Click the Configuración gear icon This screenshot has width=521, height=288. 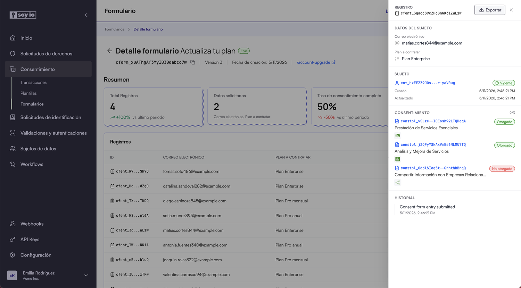pyautogui.click(x=13, y=255)
